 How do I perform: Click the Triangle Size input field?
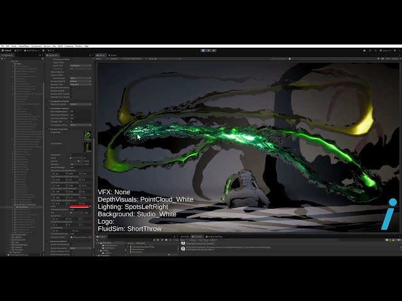click(x=80, y=122)
